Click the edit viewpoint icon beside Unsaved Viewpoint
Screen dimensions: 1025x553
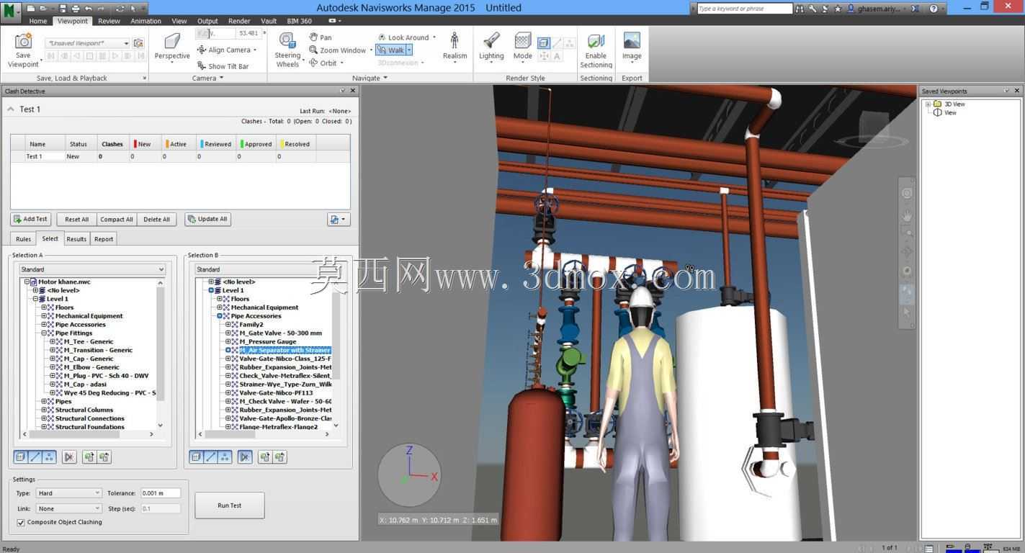coord(138,43)
